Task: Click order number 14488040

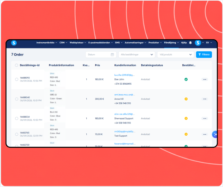Action: (x=25, y=97)
